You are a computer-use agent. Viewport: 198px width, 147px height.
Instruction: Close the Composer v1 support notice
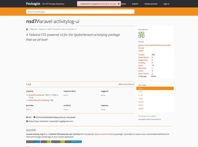(x=119, y=4)
